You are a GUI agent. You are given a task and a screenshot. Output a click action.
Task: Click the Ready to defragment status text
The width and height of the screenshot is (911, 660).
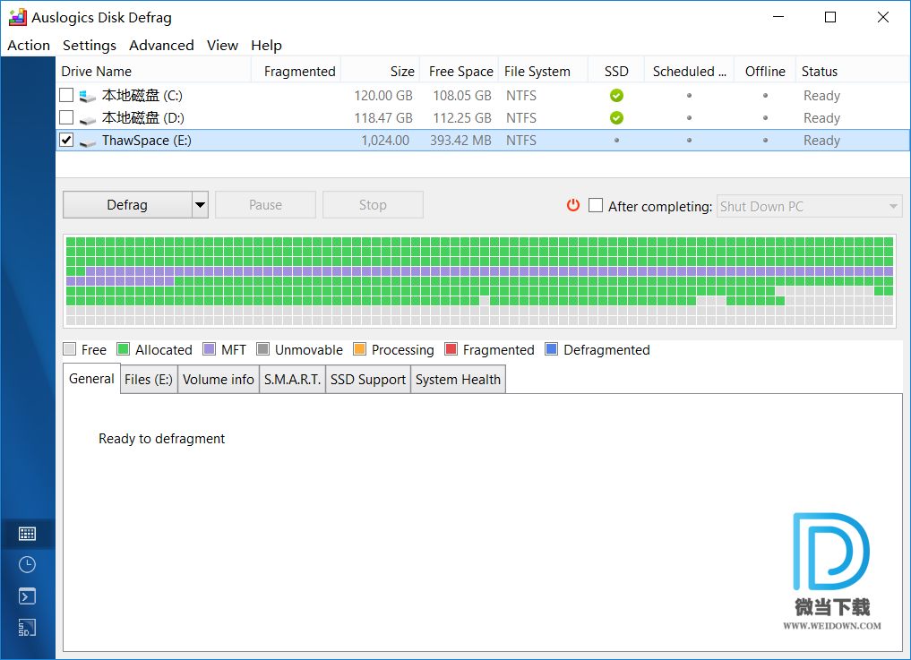click(161, 439)
